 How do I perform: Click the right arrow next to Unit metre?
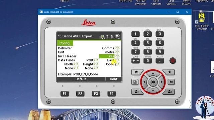click(x=119, y=52)
